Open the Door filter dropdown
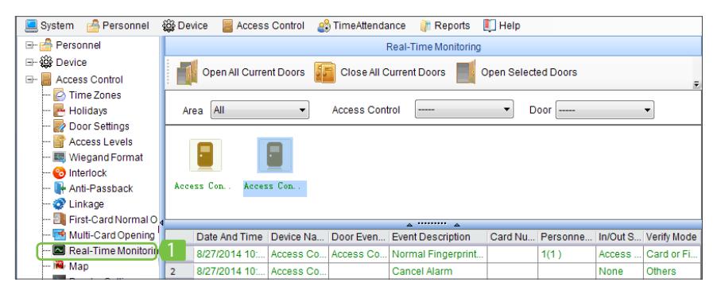 click(604, 110)
